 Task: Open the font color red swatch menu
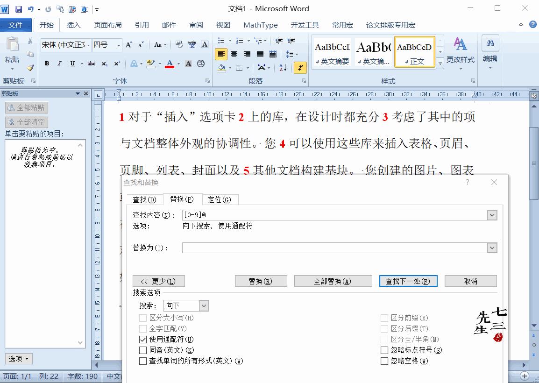click(178, 64)
